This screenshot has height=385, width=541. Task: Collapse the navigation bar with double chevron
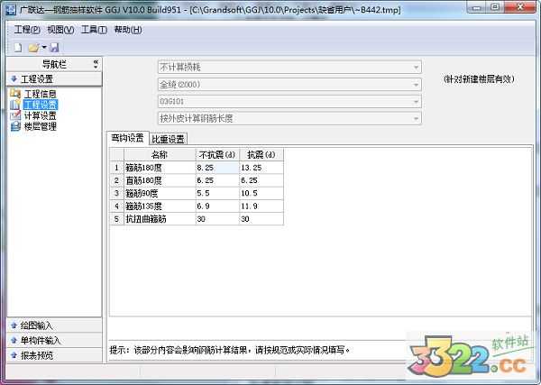coord(96,64)
